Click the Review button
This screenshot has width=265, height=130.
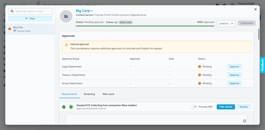(x=244, y=107)
